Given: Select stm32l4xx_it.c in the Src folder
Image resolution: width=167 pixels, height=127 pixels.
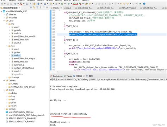Looking at the screenshot, I should [x=21, y=62].
